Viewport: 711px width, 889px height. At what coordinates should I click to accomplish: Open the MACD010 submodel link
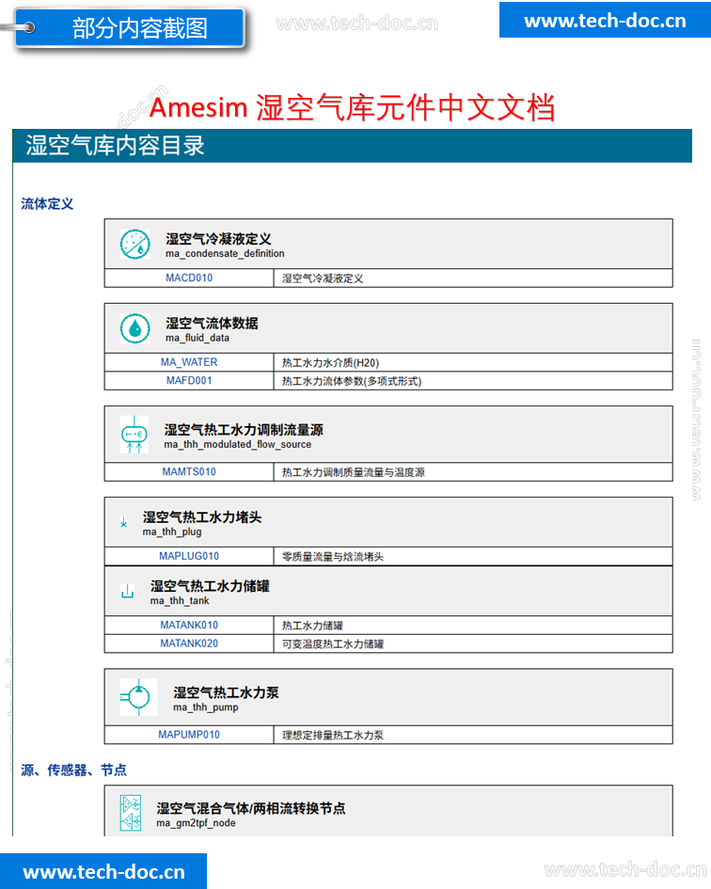[189, 278]
